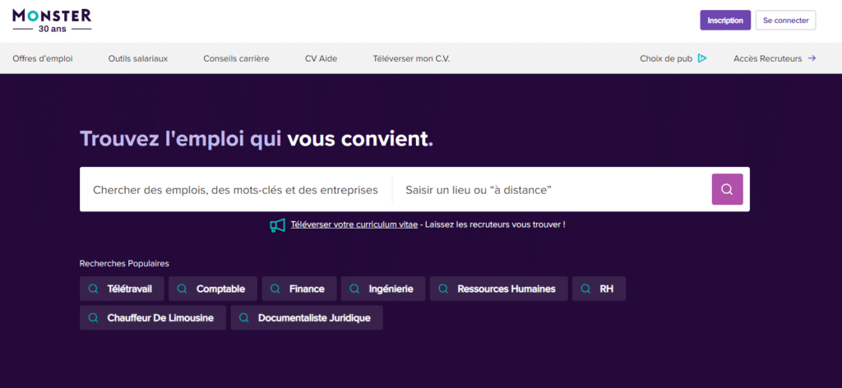Screen dimensions: 842x388
Task: Choose the Documentaliste Juridique popular search
Action: click(307, 318)
